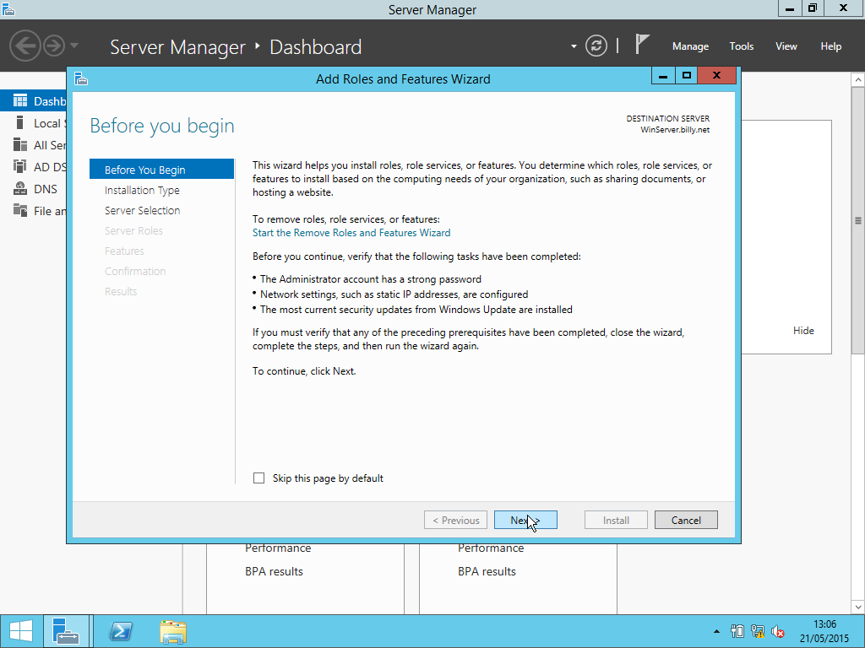Click the Previous button in wizard
Viewport: 865px width, 648px height.
point(455,520)
